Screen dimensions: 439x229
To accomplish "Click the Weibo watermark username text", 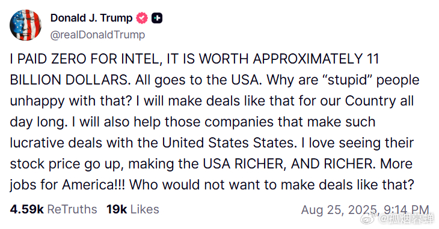I will (407, 219).
